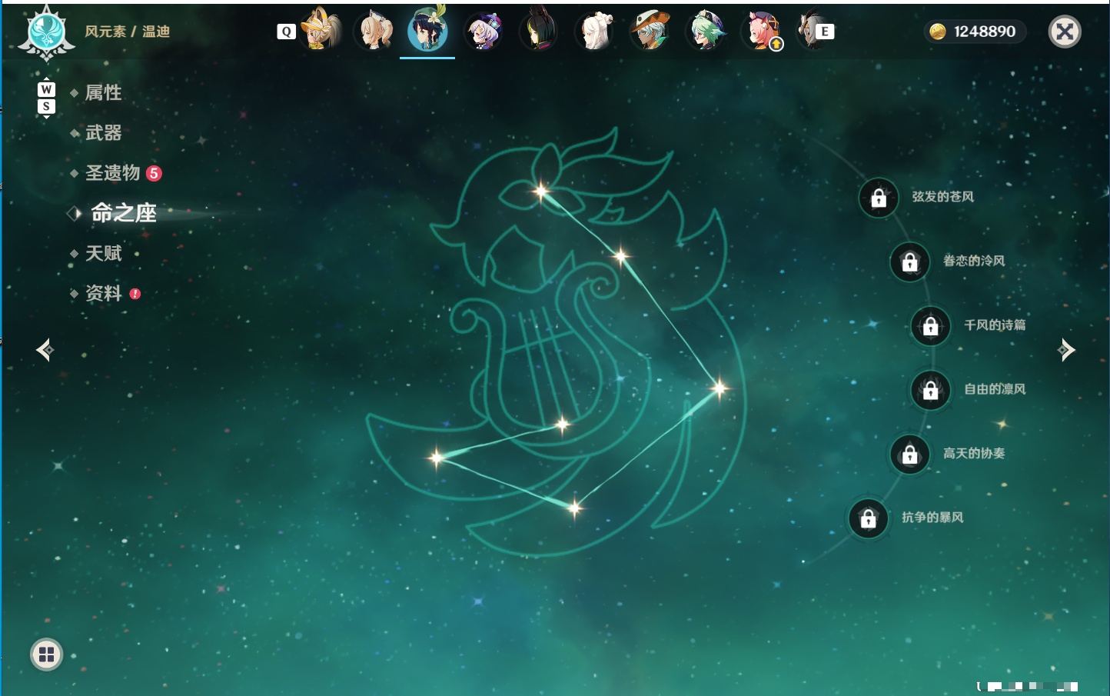Open the 资料 profile menu
Screen dimensions: 1110x696
(103, 293)
